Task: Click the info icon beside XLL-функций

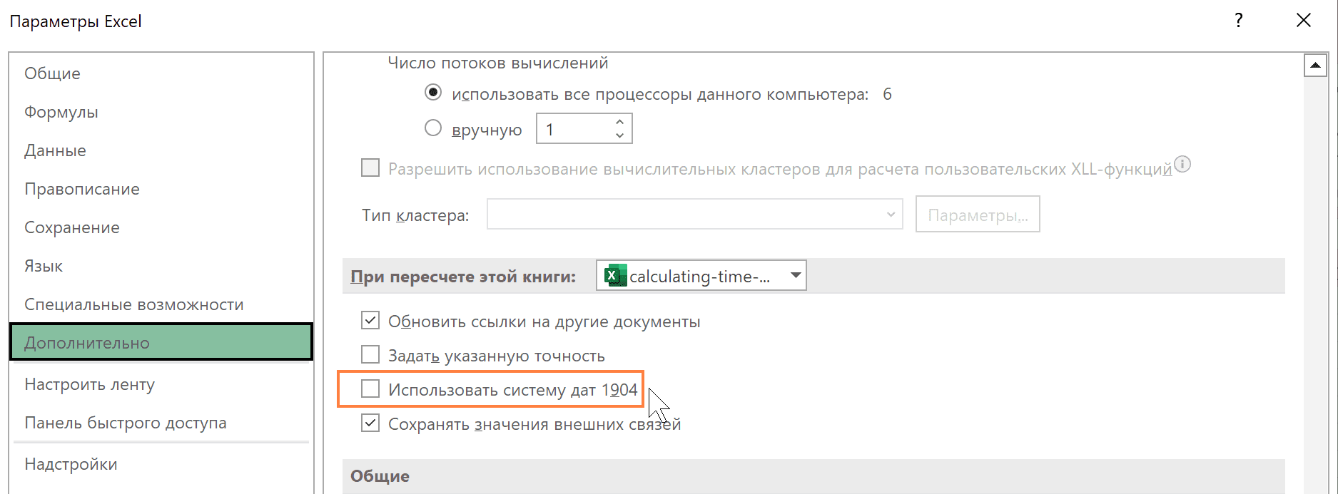Action: point(1182,165)
